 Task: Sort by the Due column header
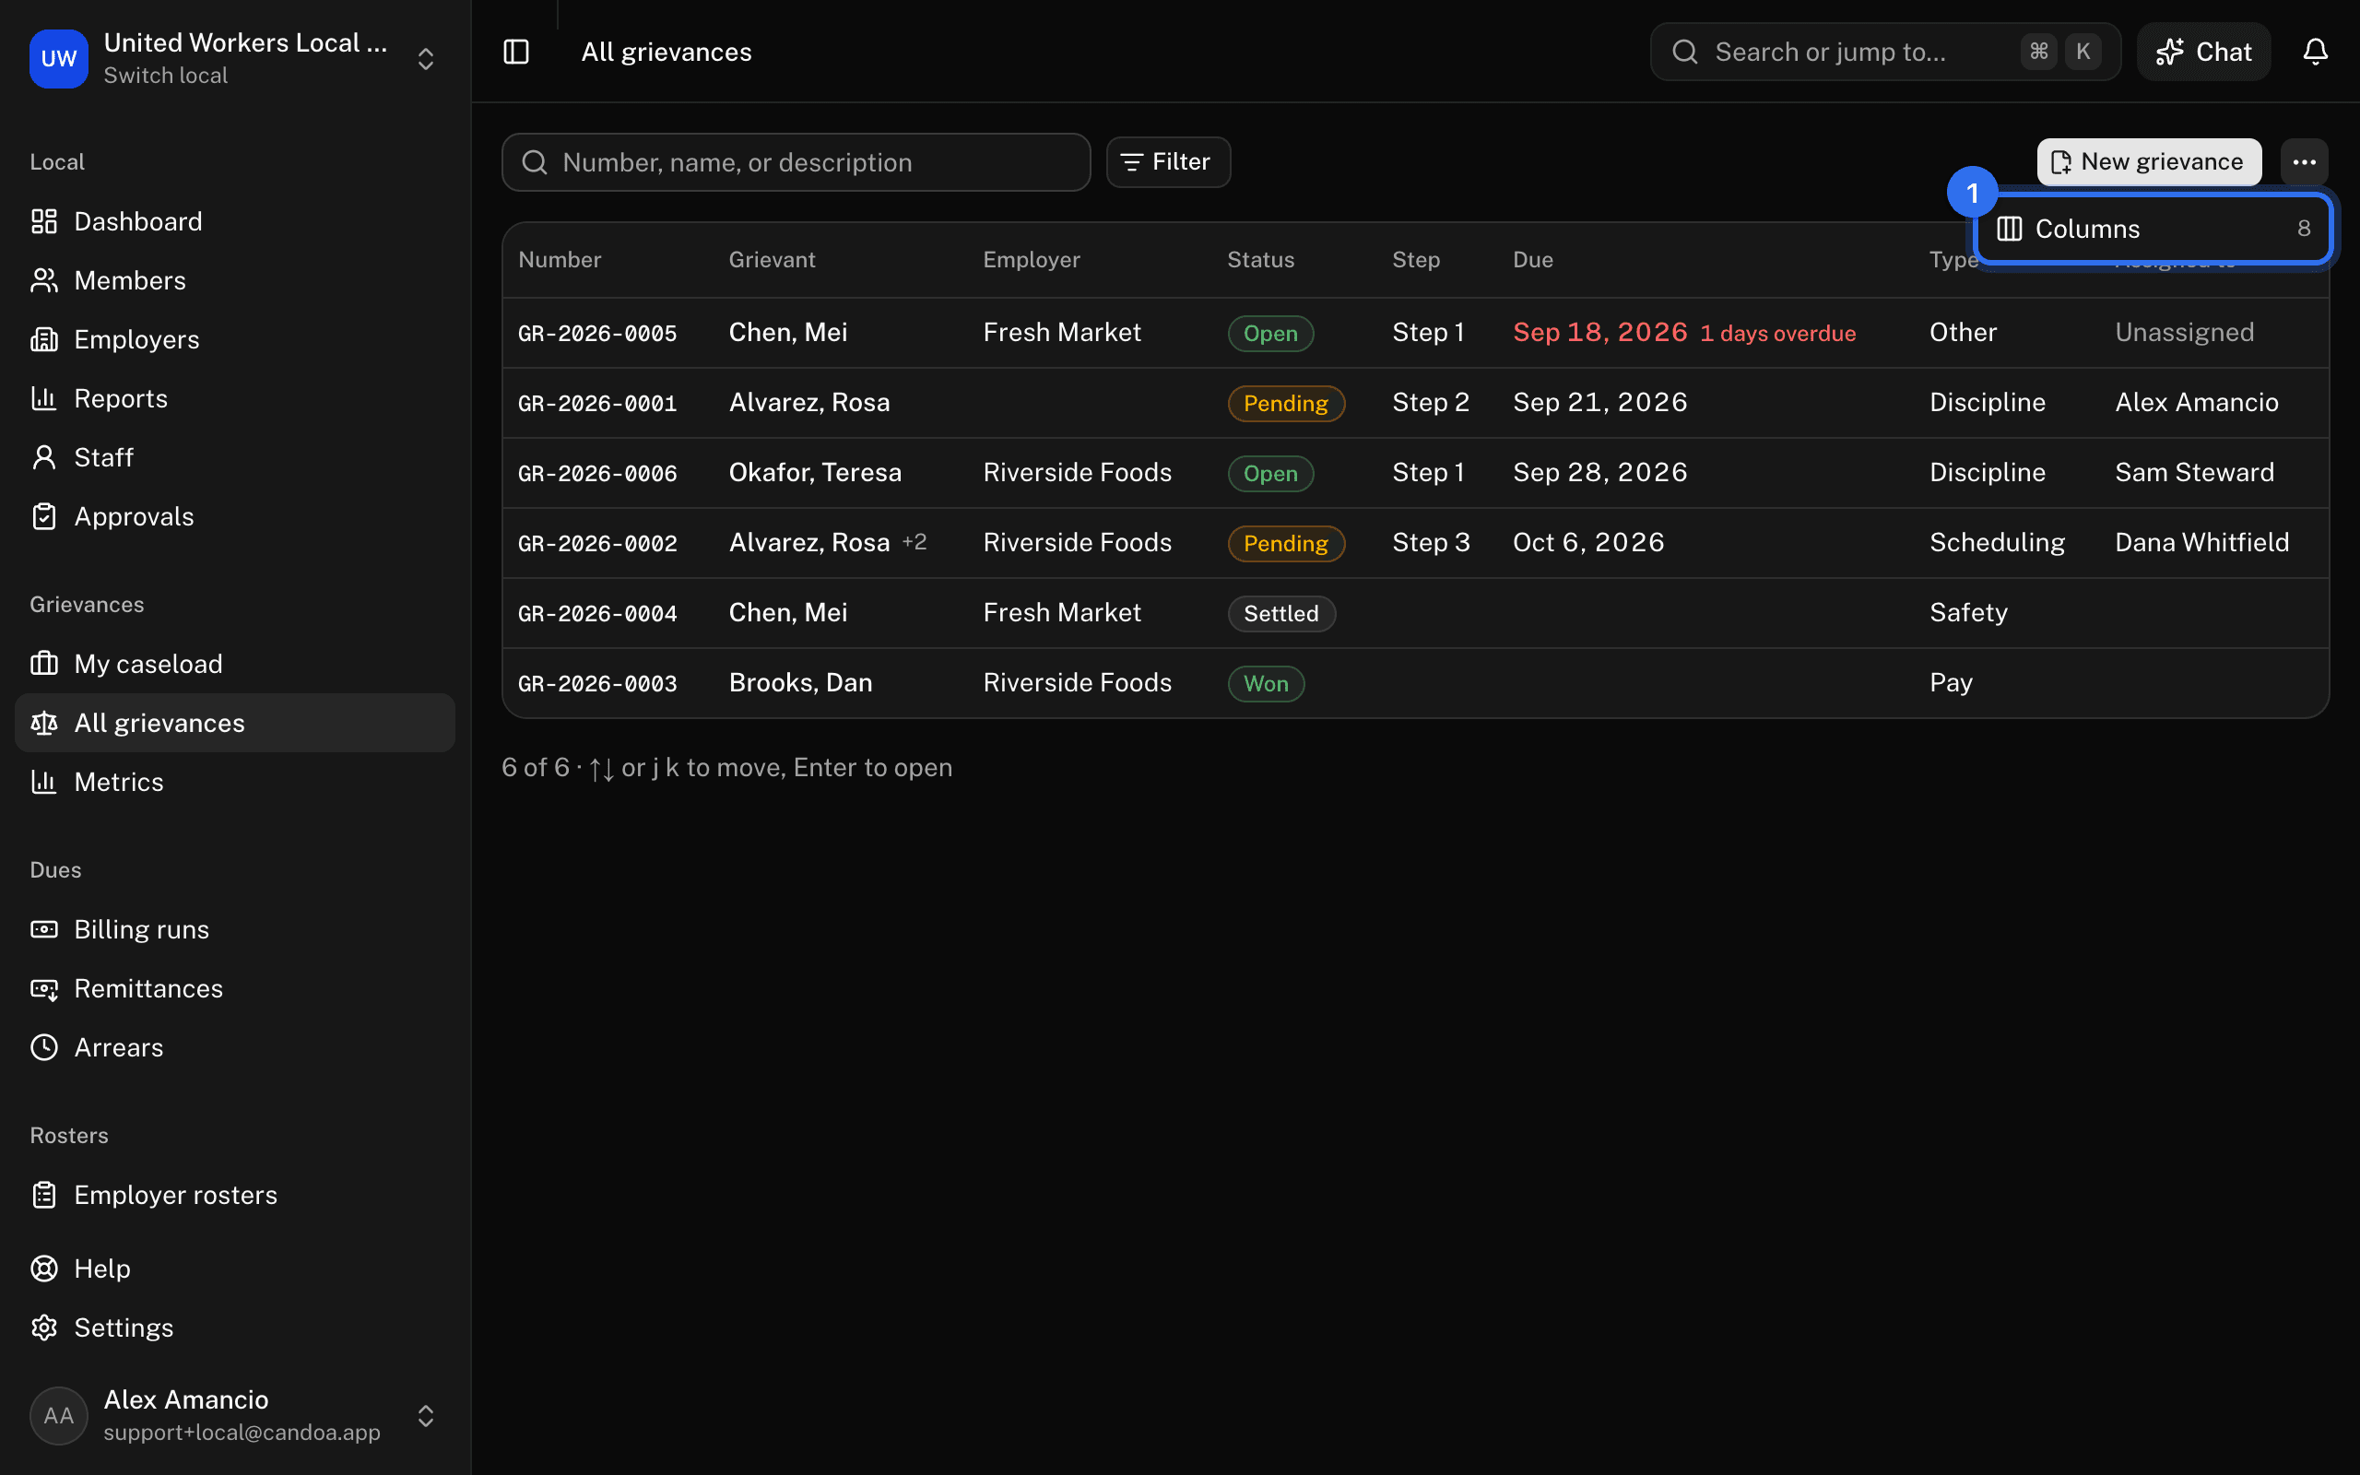[x=1532, y=259]
